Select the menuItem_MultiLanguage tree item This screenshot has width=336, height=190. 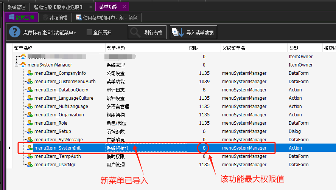tap(61, 107)
